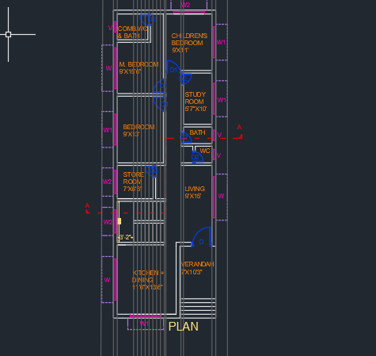The height and width of the screenshot is (356, 376).
Task: Click the CHILDRENS BEDROOM room label
Action: tap(189, 43)
